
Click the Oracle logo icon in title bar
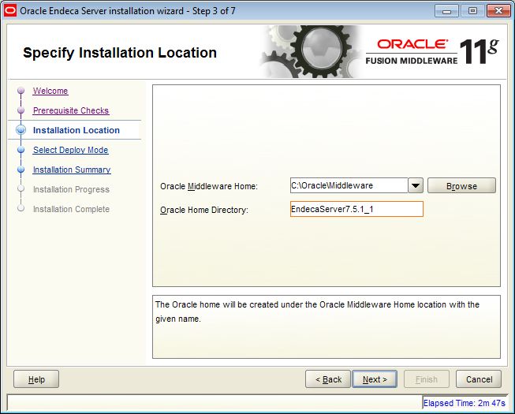tap(10, 10)
